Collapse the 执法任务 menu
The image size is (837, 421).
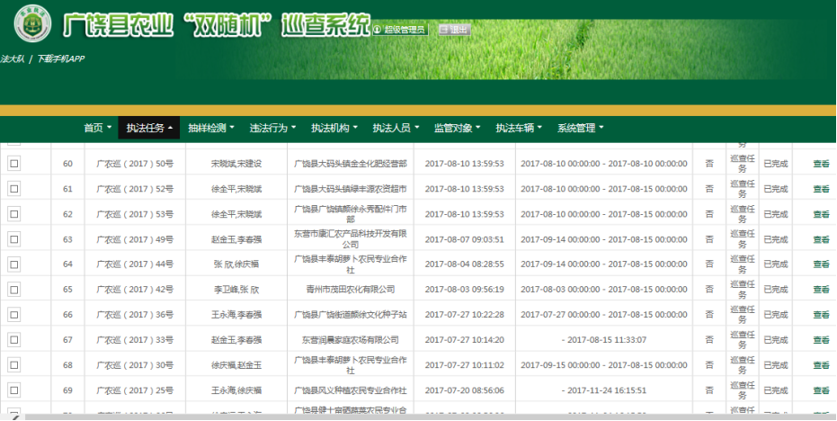click(149, 128)
